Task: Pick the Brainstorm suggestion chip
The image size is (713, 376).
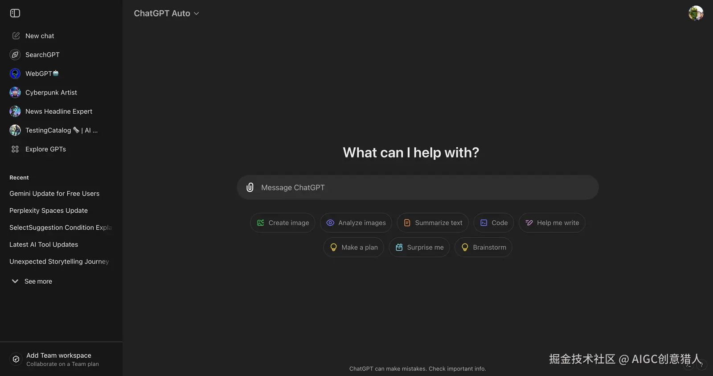Action: 484,247
